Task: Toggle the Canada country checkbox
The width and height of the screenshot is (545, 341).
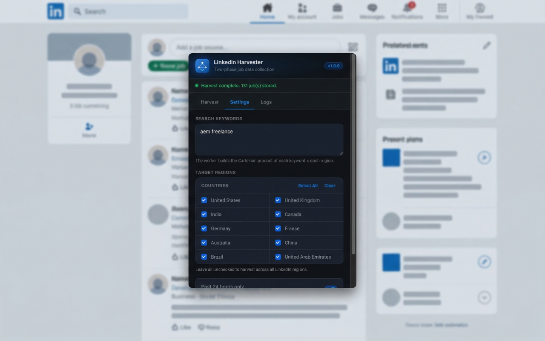Action: click(278, 214)
